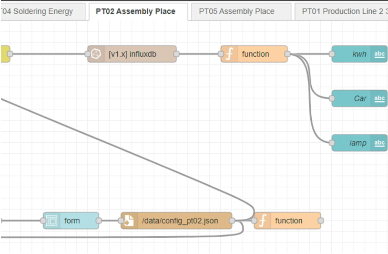Click the bottom function node's output port
Viewport: 388px width, 254px height.
coord(320,221)
